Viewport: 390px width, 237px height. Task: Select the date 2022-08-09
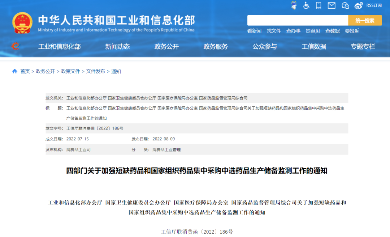(x=164, y=139)
